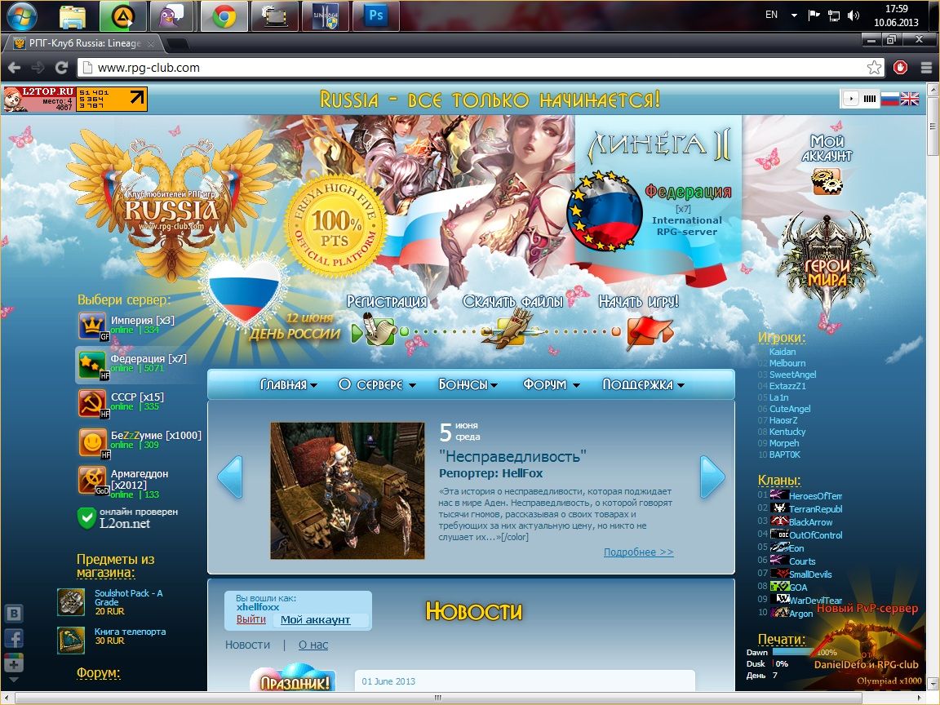Expand the О сервере menu
The image size is (940, 705).
pos(377,384)
